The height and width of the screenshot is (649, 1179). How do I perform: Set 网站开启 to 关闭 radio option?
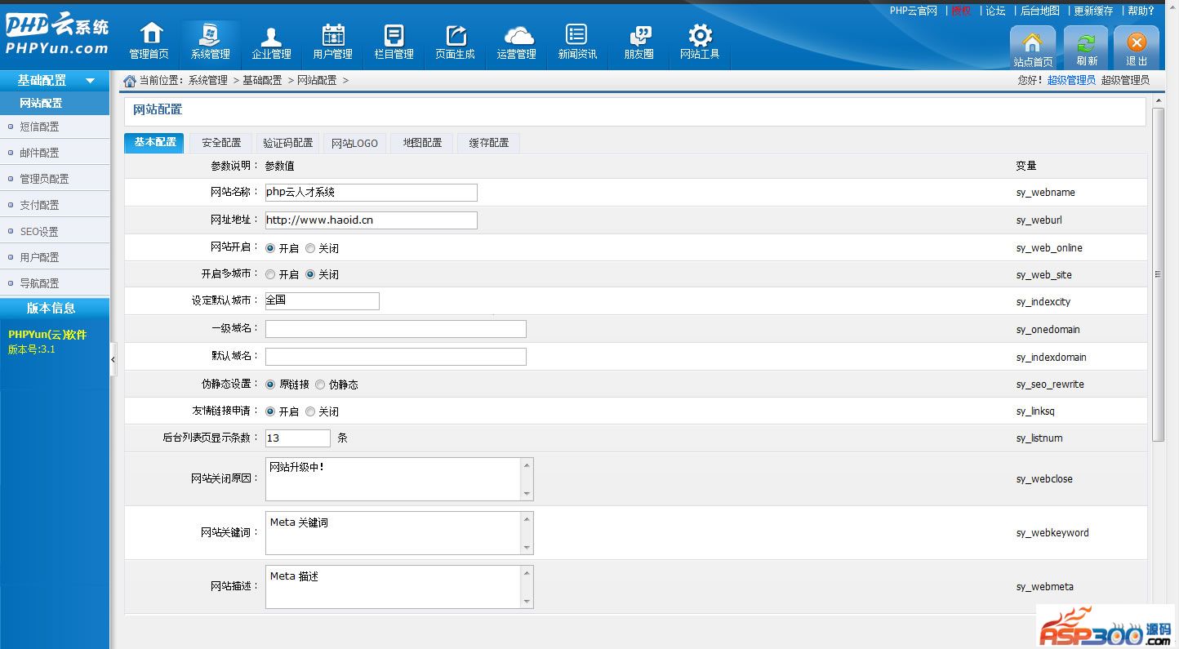(x=310, y=248)
